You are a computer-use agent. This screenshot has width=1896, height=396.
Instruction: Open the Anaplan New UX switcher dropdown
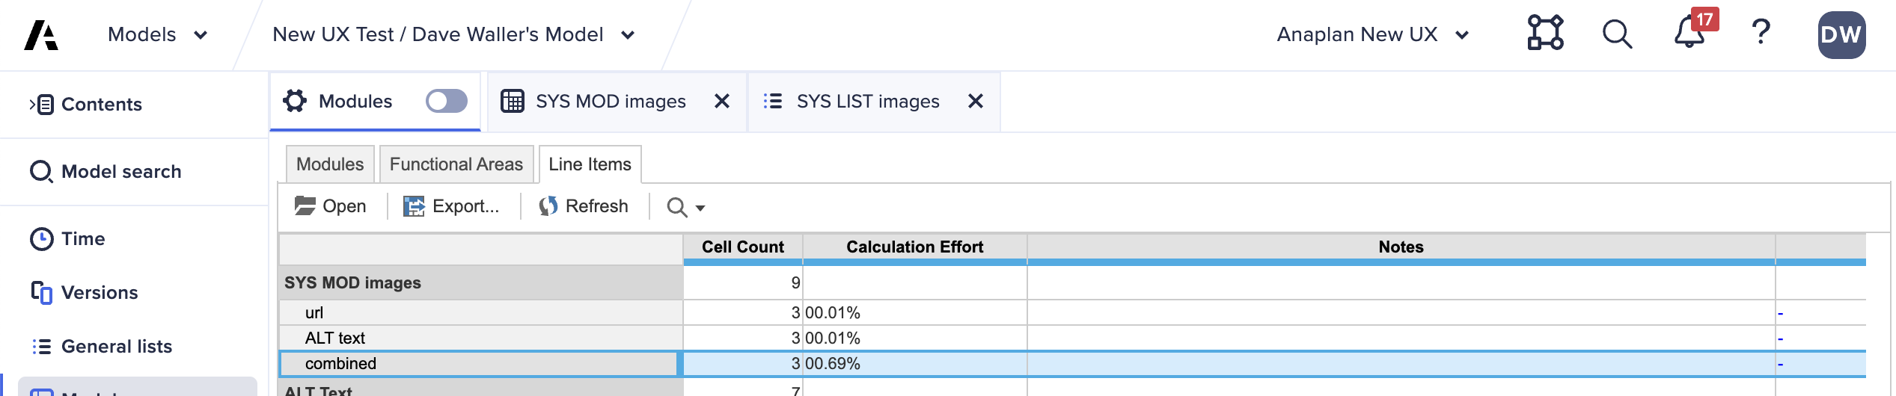pos(1372,34)
